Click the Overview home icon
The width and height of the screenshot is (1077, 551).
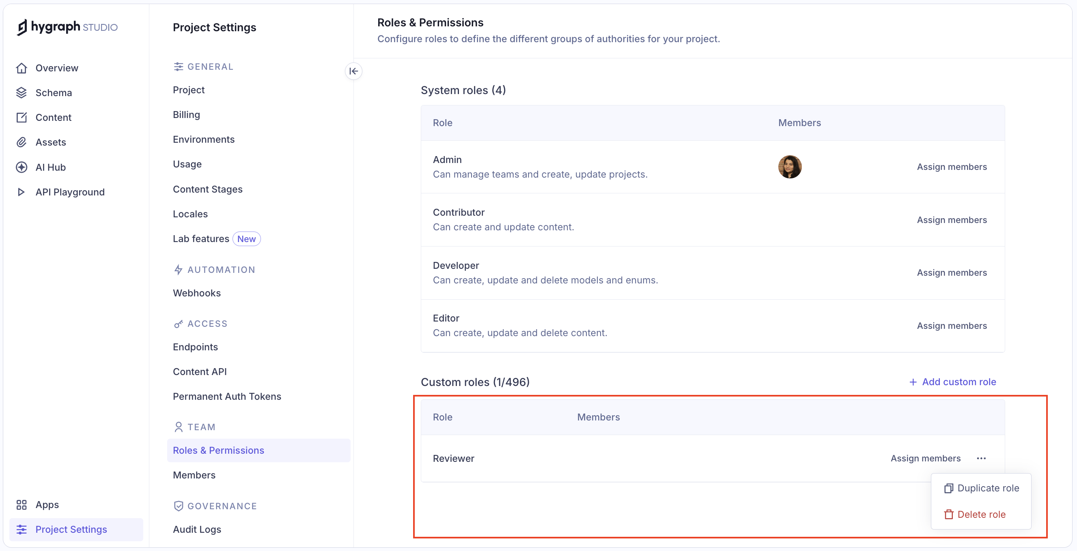click(22, 68)
